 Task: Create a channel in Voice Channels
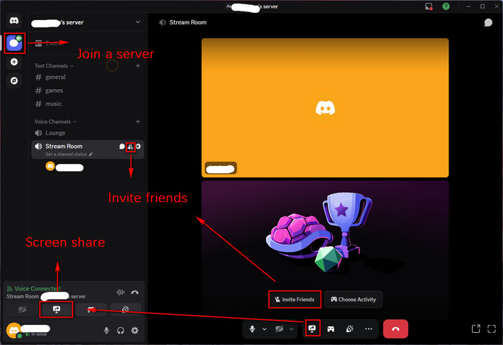point(138,121)
